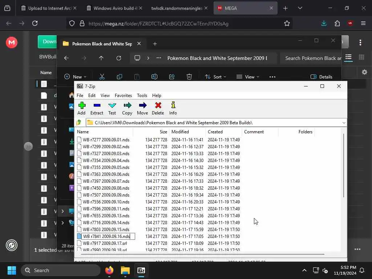This screenshot has height=279, width=372.
Task: Open Info in 7-Zip toolbar
Action: [173, 108]
